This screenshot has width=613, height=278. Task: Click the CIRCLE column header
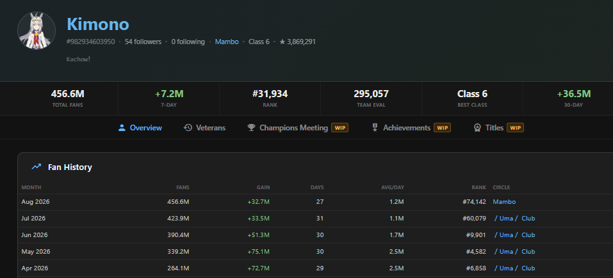point(501,187)
